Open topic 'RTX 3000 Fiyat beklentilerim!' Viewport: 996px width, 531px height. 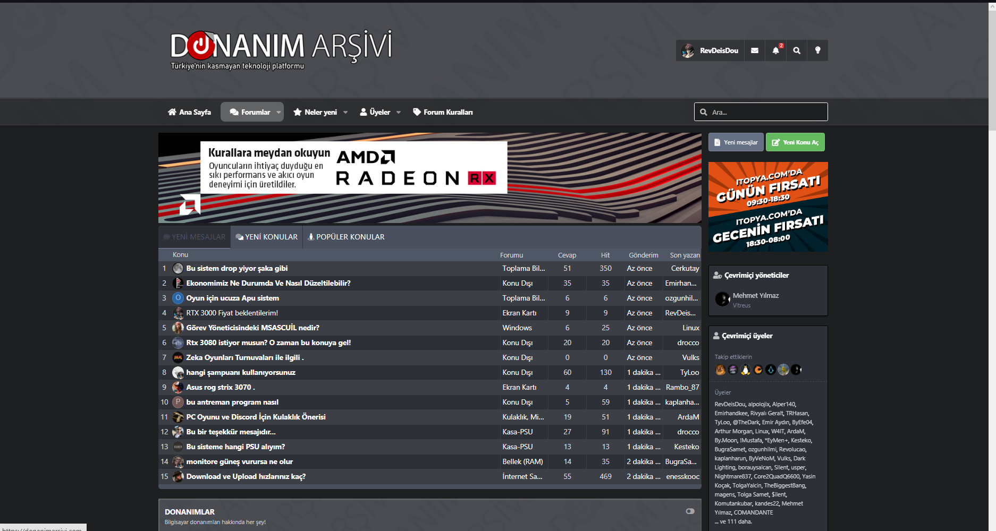232,313
